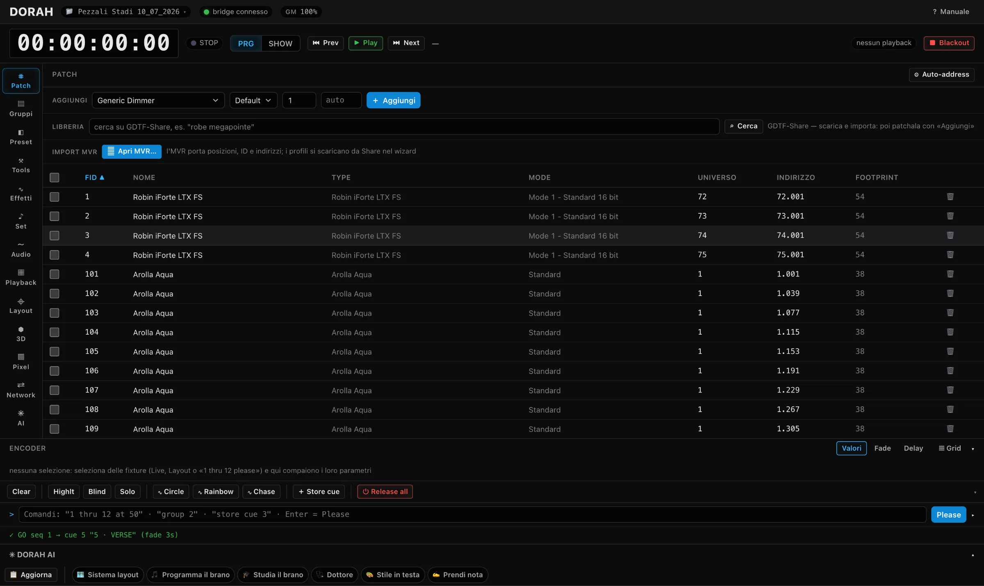
Task: Open the Pixel sidebar section
Action: tap(21, 362)
